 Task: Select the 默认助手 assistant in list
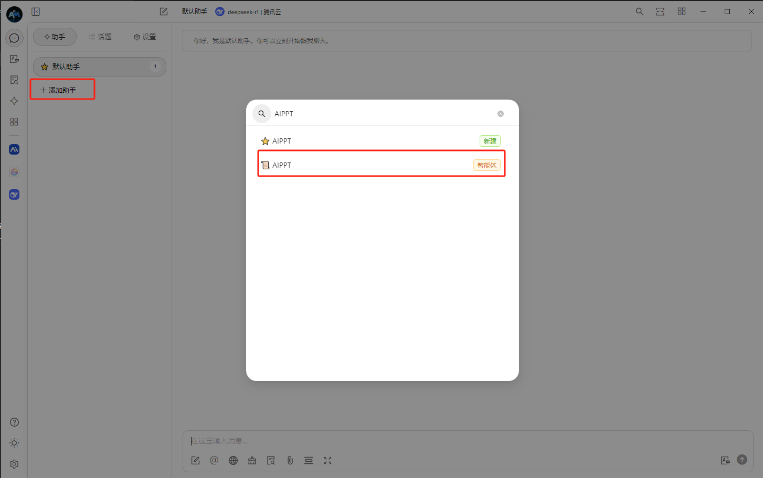[100, 67]
